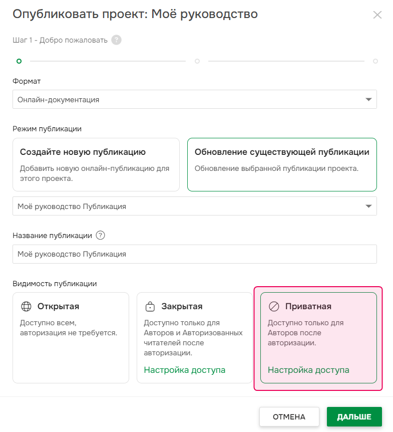Viewport: 393px width, 432px height.
Task: Select the Создайте новую публикацию mode
Action: (95, 164)
